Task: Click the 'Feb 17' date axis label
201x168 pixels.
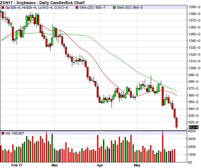Action: pyautogui.click(x=17, y=165)
